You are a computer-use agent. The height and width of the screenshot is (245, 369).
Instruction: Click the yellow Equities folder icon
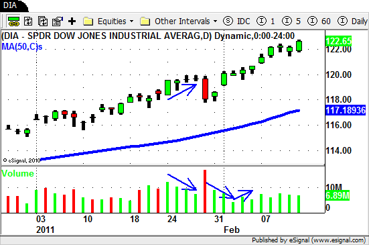click(x=88, y=21)
